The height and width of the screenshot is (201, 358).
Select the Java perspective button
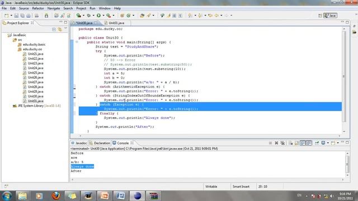(330, 16)
